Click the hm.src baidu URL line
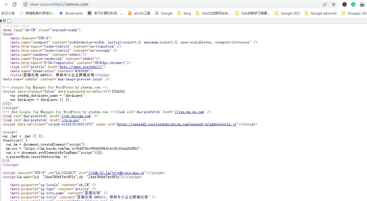The height and width of the screenshot is (201, 367). [74, 149]
